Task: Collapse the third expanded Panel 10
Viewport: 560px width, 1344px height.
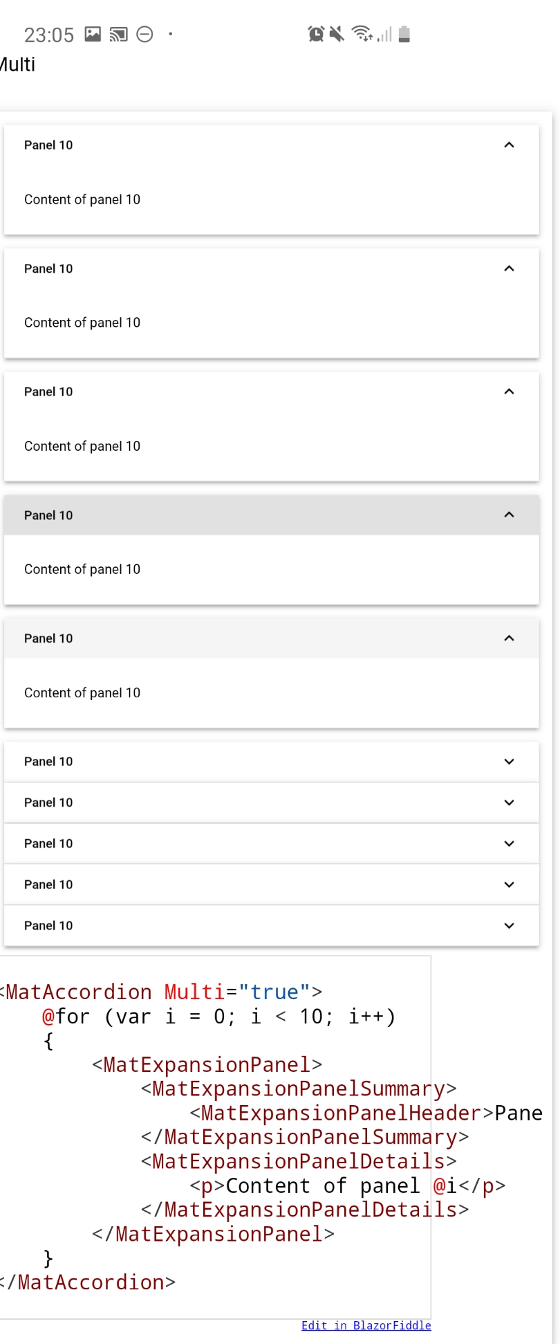Action: (510, 391)
